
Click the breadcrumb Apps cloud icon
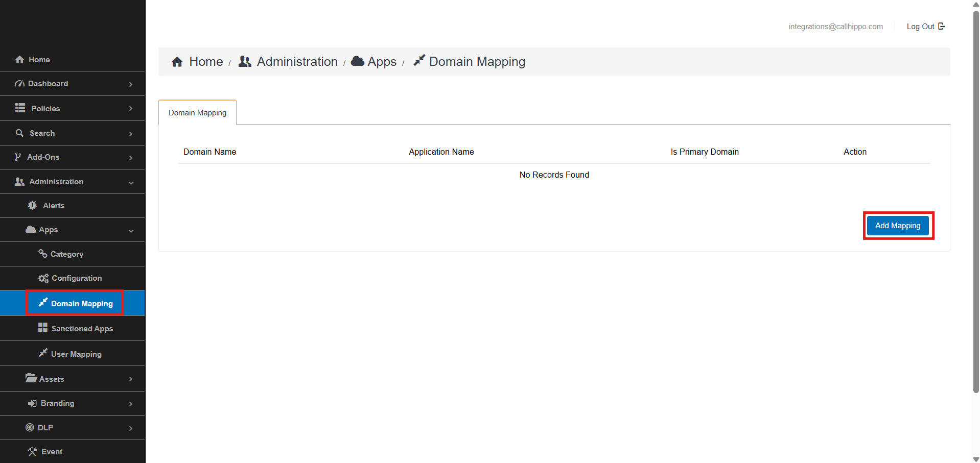click(x=358, y=61)
